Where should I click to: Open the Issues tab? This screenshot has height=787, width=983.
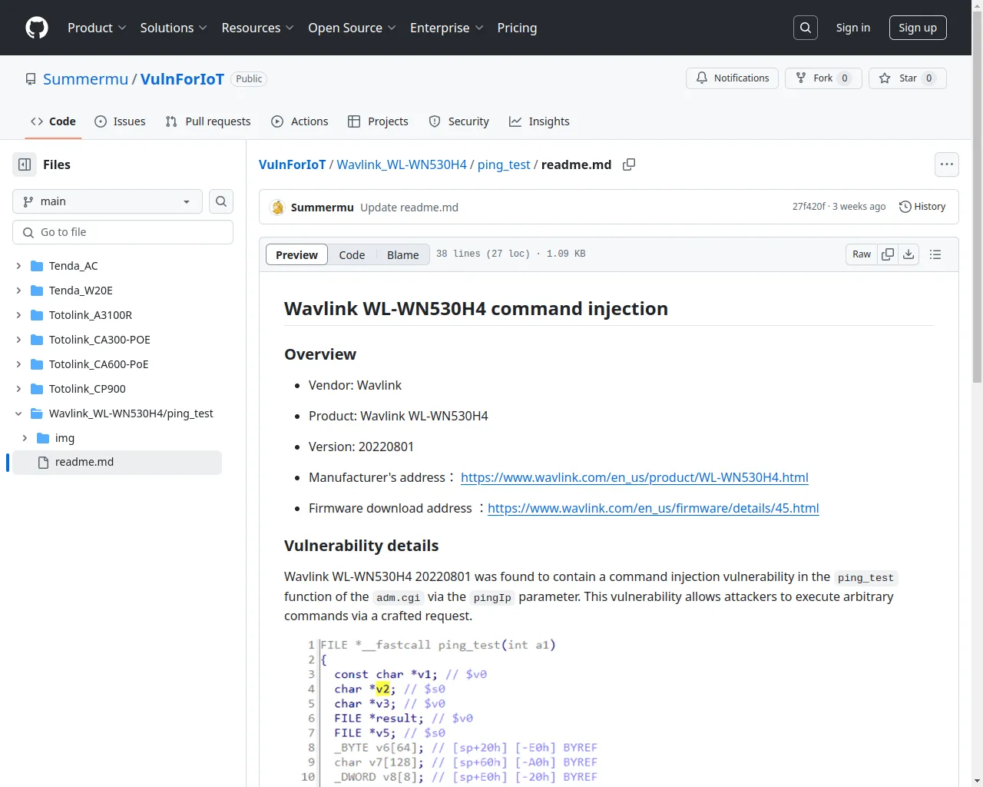120,121
